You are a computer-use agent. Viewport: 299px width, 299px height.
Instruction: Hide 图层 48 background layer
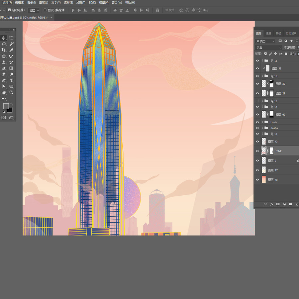point(257,180)
